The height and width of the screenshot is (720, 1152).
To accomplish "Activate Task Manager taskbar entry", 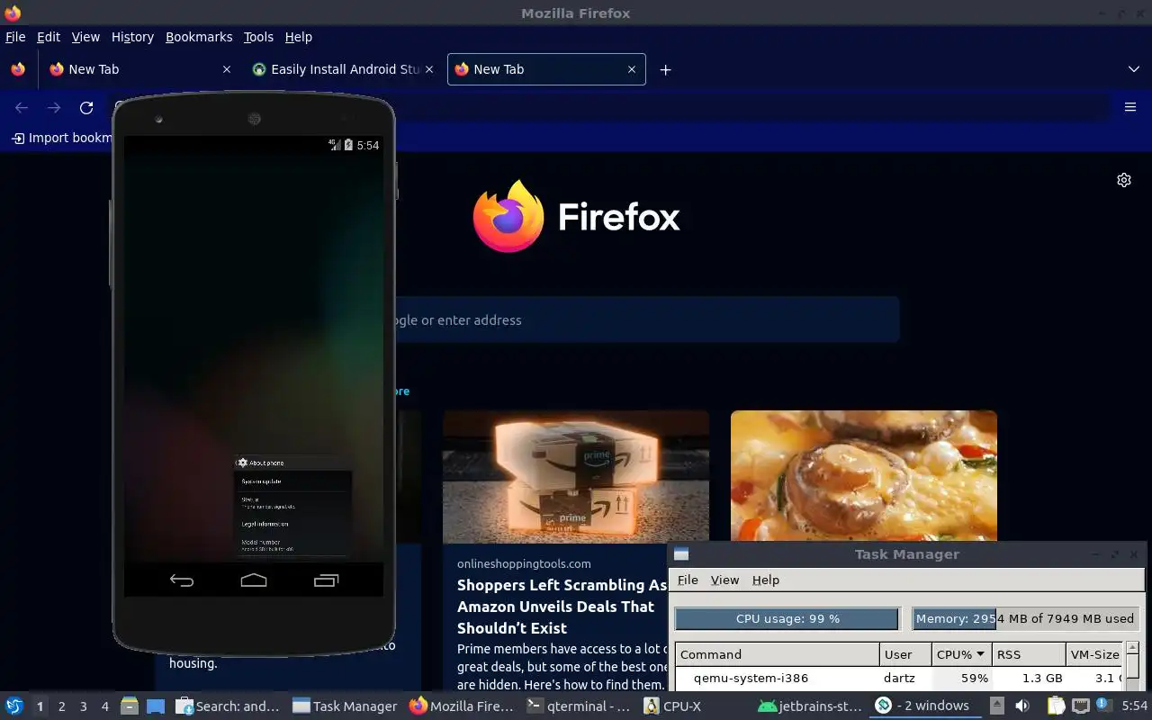I will (x=346, y=706).
